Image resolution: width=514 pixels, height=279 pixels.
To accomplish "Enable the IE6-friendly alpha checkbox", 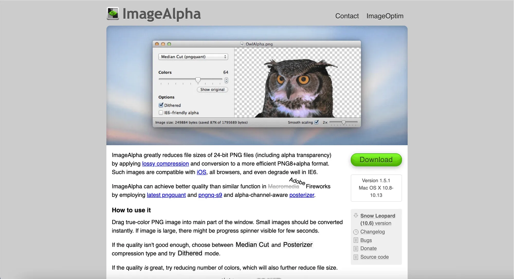I will (161, 112).
